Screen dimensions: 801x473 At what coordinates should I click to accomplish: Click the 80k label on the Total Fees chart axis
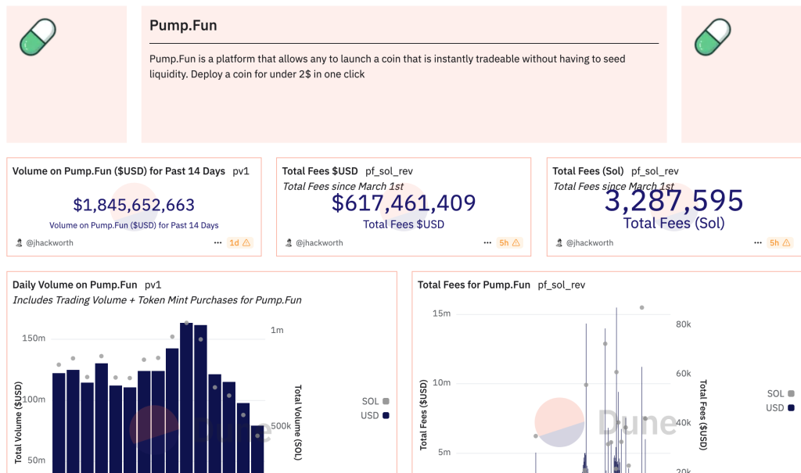(x=684, y=324)
